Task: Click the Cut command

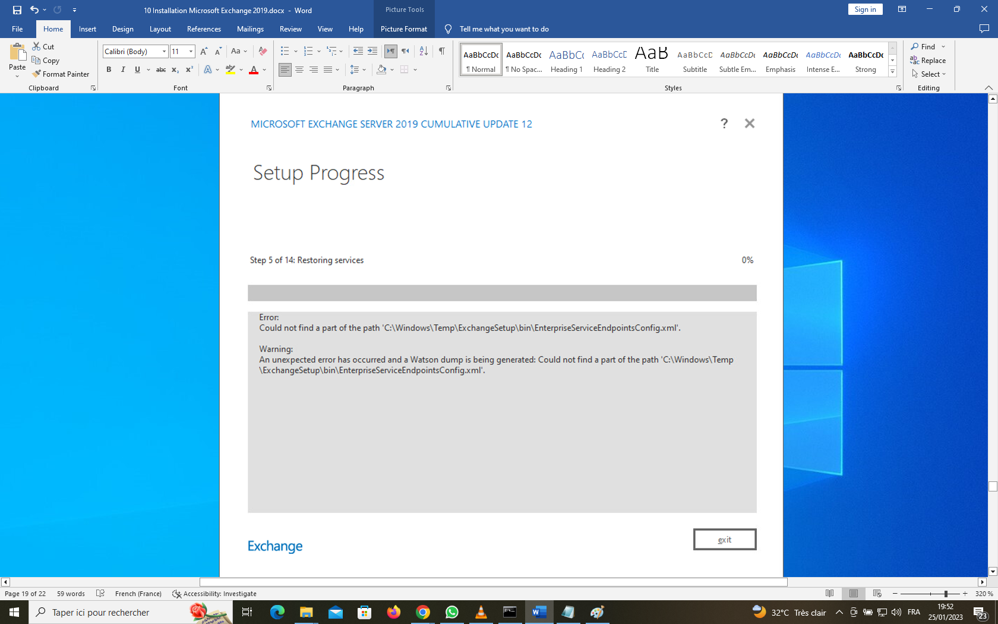Action: coord(43,46)
